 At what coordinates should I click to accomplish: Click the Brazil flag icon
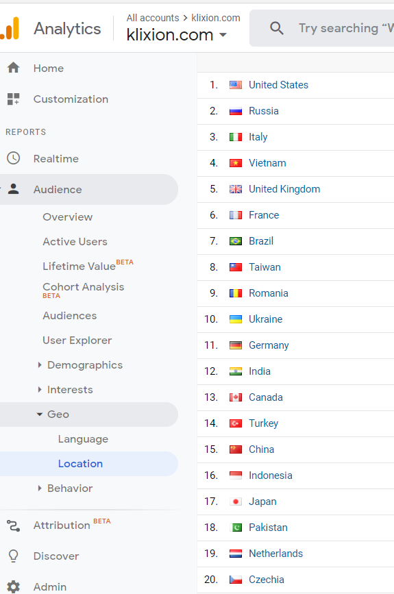click(x=236, y=241)
